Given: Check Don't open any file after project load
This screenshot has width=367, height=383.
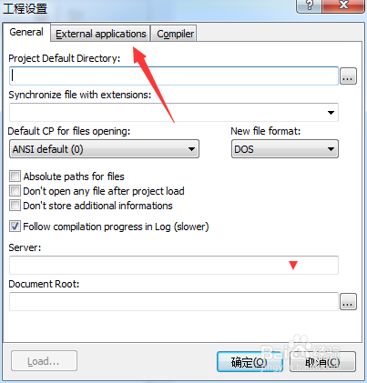Looking at the screenshot, I should tap(15, 191).
